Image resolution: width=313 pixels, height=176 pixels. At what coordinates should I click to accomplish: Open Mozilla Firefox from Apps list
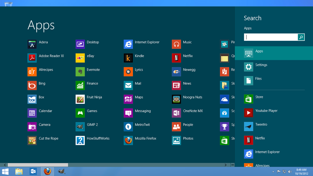click(128, 140)
